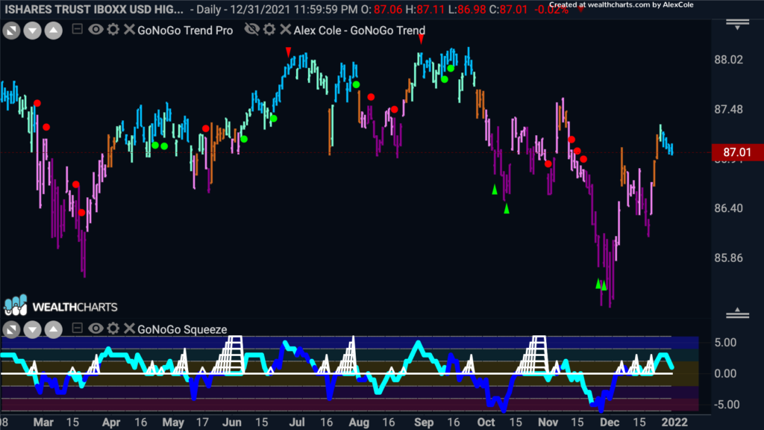Click the May date label
This screenshot has width=764, height=430.
(x=173, y=423)
